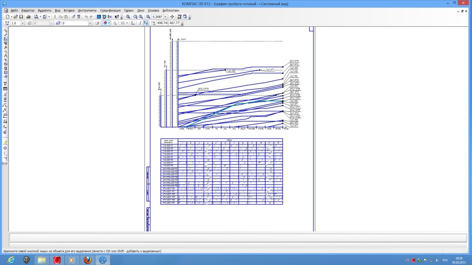Expand the grid settings dropdown arrow
Viewport: 472px width, 265px height.
click(127, 23)
